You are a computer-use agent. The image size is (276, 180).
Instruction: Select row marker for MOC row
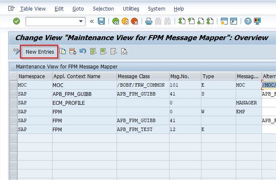tap(14, 85)
